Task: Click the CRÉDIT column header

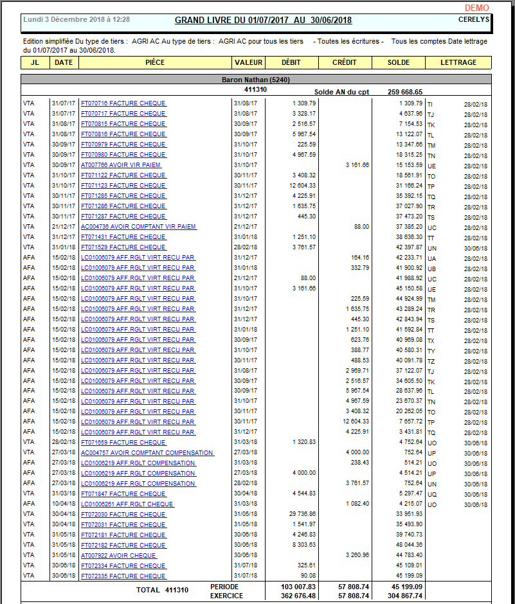Action: tap(345, 62)
